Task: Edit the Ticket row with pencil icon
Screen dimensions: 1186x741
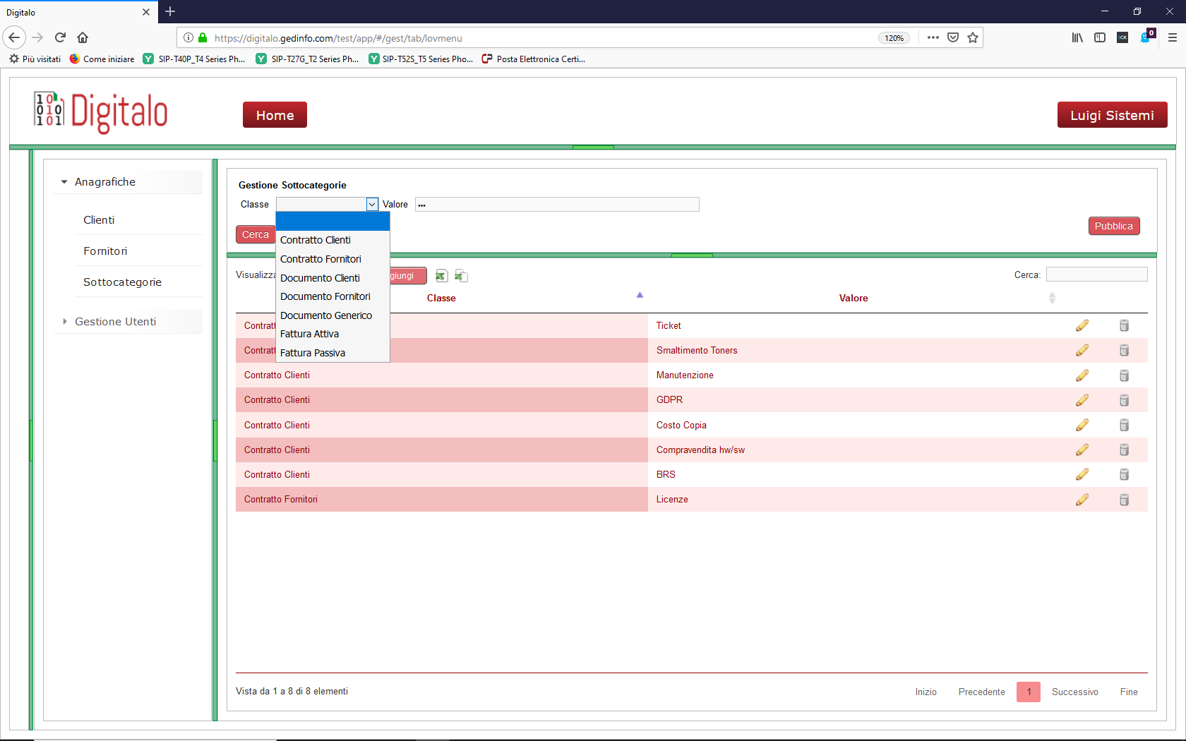Action: point(1082,325)
